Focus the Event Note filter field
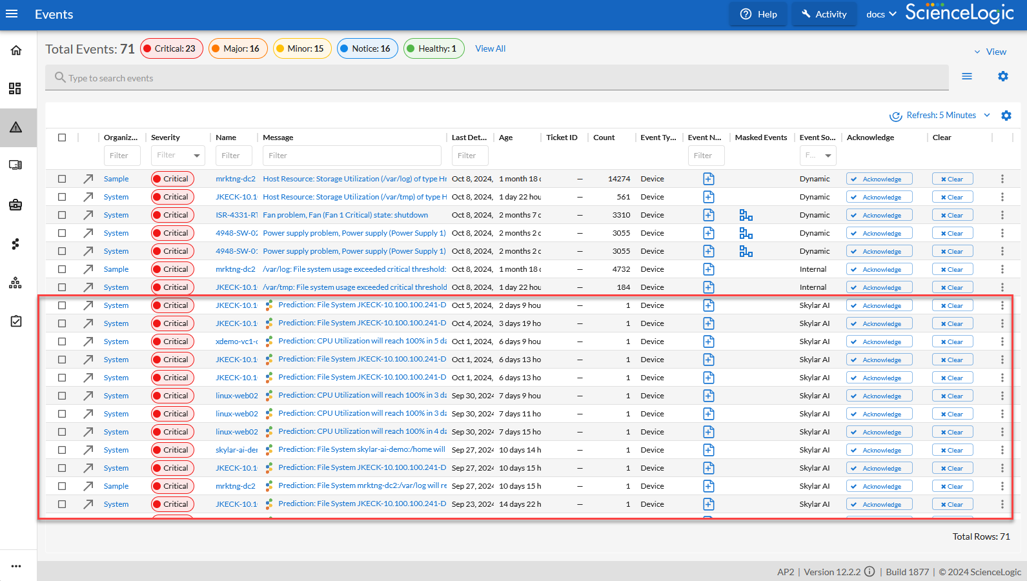The height and width of the screenshot is (581, 1027). [x=706, y=156]
